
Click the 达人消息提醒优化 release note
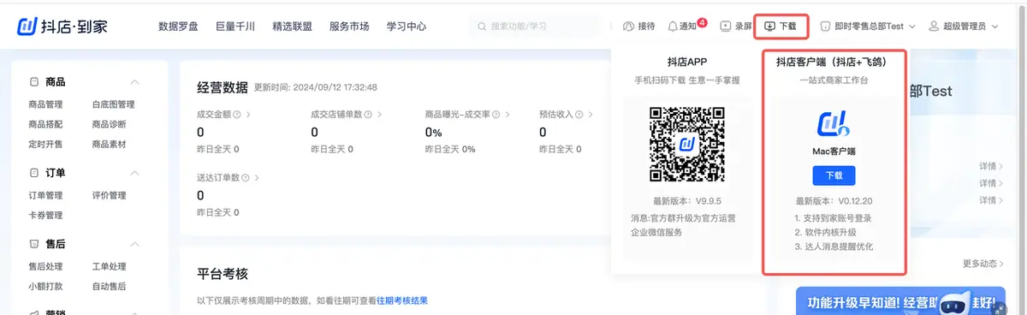[x=834, y=247]
